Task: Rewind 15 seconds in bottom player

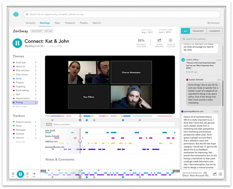Action: point(13,174)
